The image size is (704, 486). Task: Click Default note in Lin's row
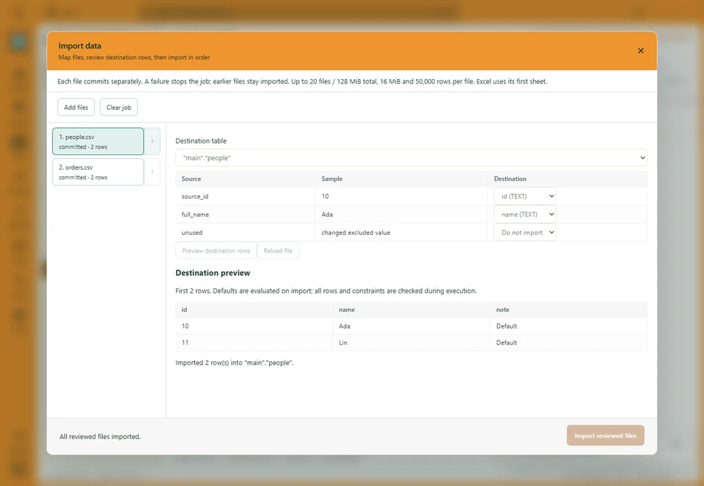pyautogui.click(x=569, y=343)
